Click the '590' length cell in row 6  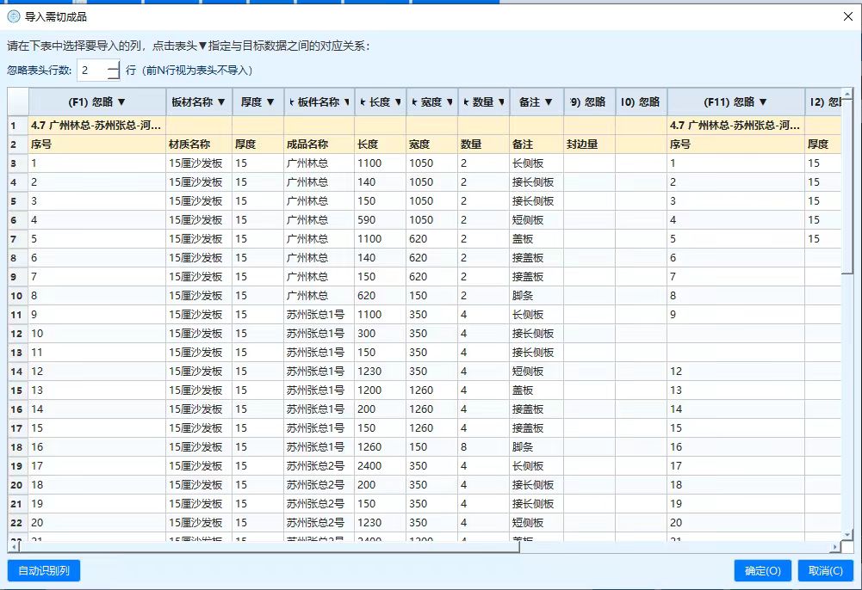pyautogui.click(x=381, y=220)
